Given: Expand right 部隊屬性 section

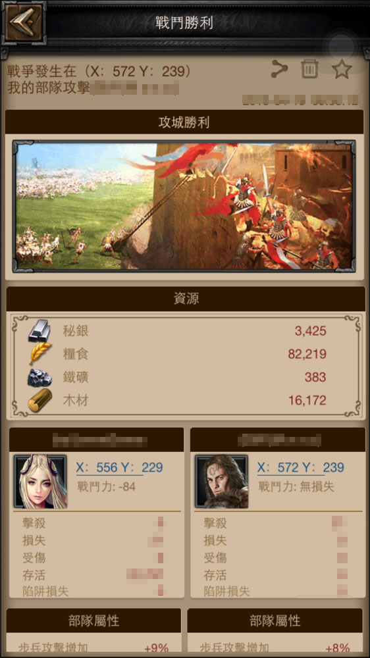Looking at the screenshot, I should coord(275,621).
